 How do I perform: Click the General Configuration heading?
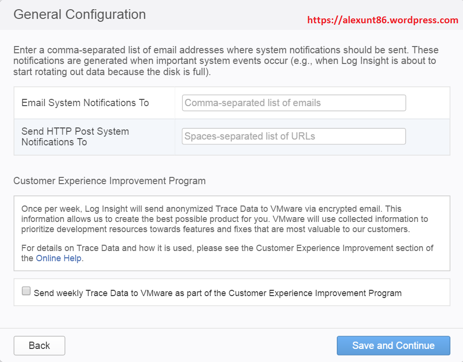point(80,15)
